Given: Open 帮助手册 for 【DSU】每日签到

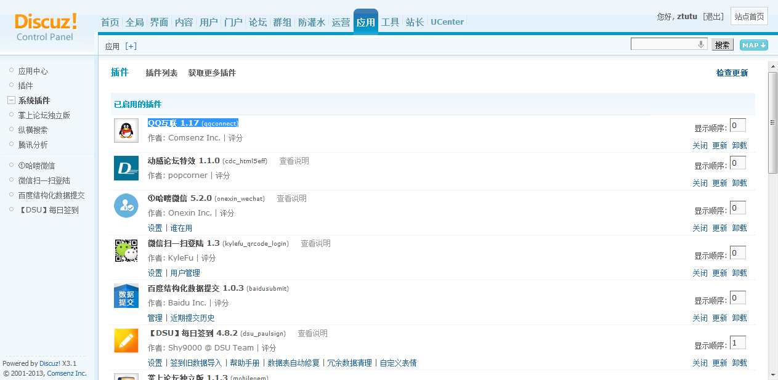Looking at the screenshot, I should coord(245,363).
